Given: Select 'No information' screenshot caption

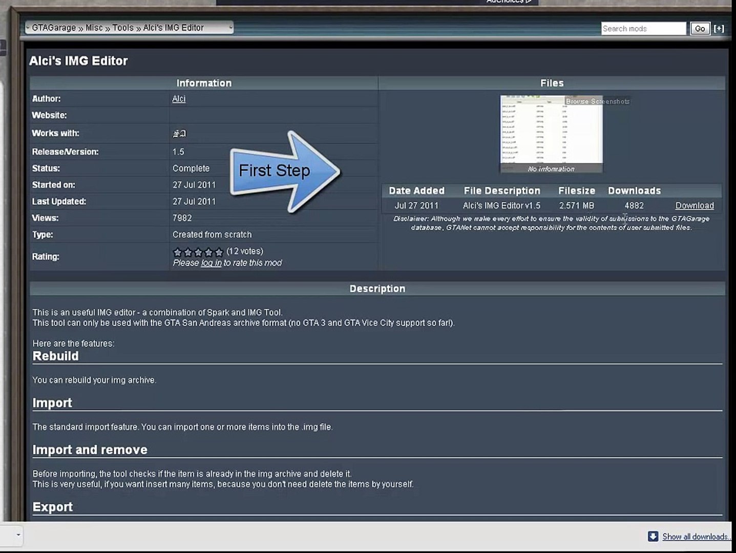Looking at the screenshot, I should coord(551,169).
